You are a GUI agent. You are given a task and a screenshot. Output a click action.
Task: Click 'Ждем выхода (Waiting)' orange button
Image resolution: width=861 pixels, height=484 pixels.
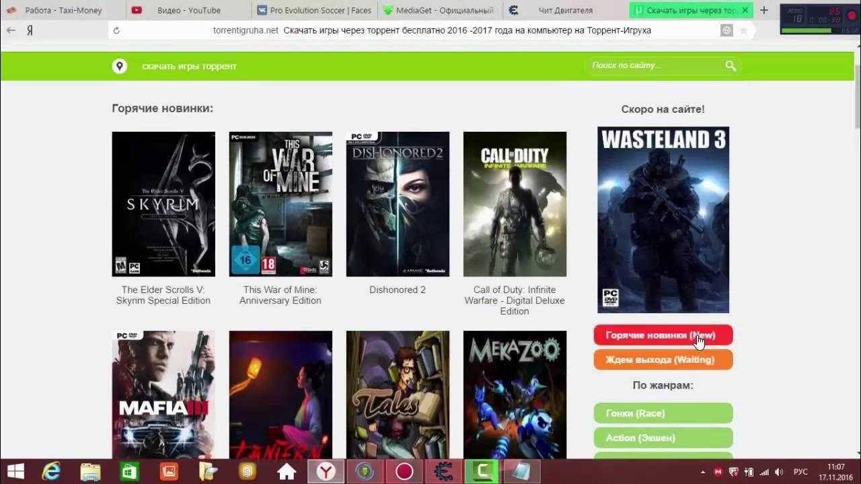click(x=663, y=359)
